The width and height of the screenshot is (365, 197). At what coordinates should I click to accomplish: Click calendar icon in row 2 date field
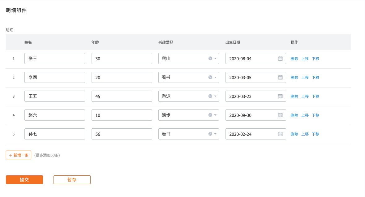pos(280,77)
